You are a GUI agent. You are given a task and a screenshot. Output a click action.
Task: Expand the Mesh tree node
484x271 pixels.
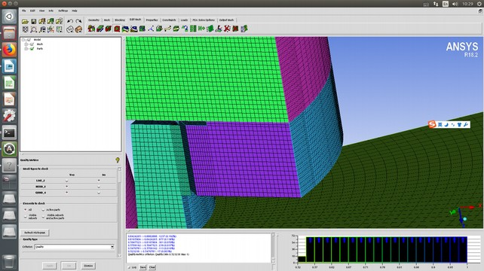click(x=26, y=44)
